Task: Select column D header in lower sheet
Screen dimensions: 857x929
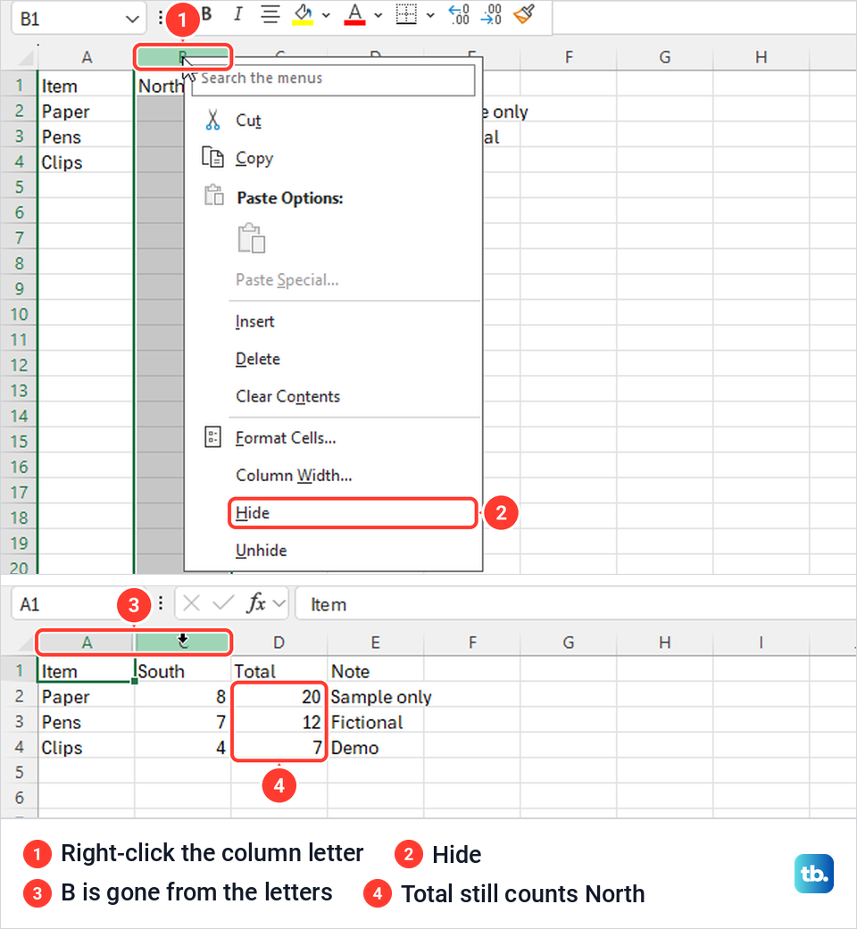Action: tap(279, 643)
